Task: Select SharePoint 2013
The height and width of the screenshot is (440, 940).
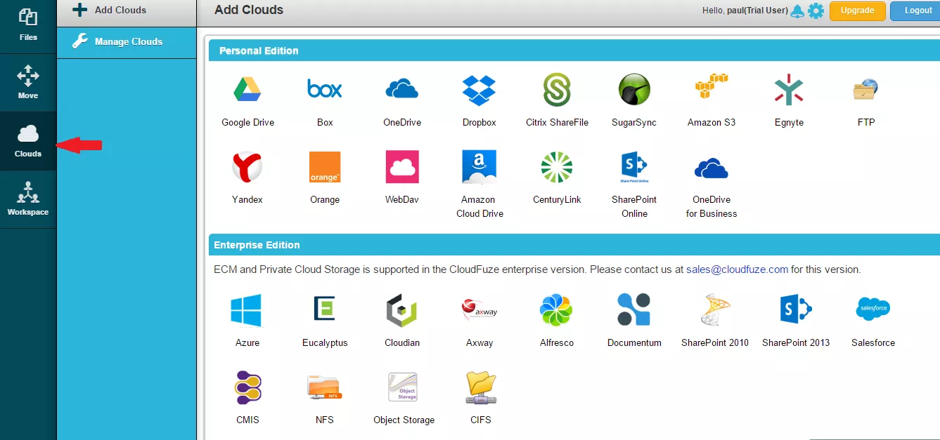Action: [x=796, y=310]
